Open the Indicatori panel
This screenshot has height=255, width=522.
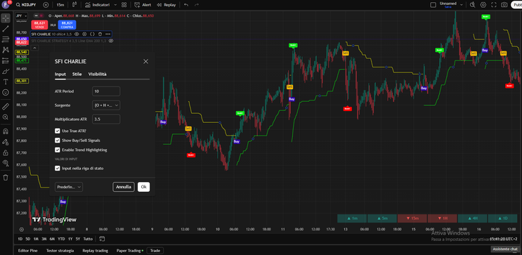pyautogui.click(x=96, y=5)
